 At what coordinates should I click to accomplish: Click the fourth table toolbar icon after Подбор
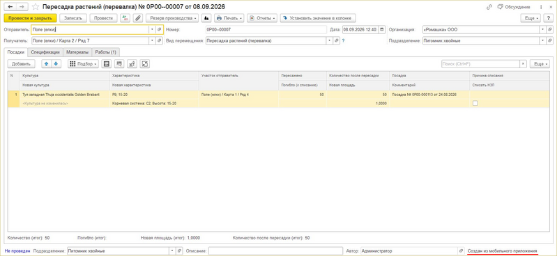pyautogui.click(x=144, y=64)
